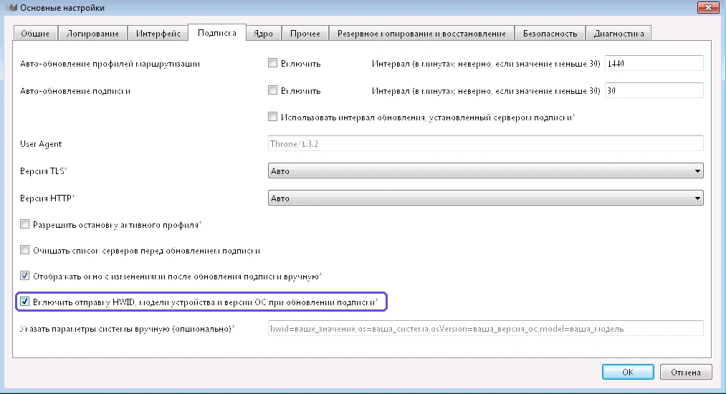
Task: Focus the User Agent input field
Action: [x=486, y=143]
